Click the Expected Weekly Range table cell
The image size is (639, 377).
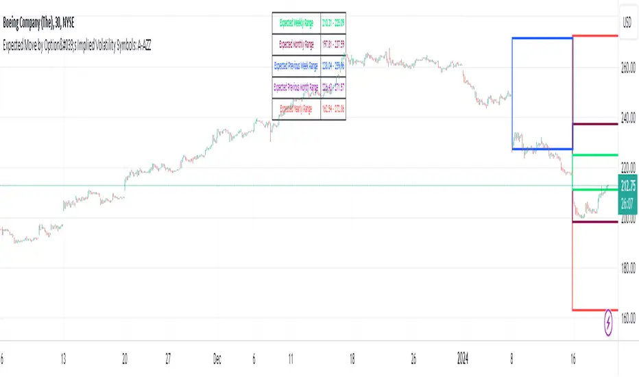(x=296, y=23)
